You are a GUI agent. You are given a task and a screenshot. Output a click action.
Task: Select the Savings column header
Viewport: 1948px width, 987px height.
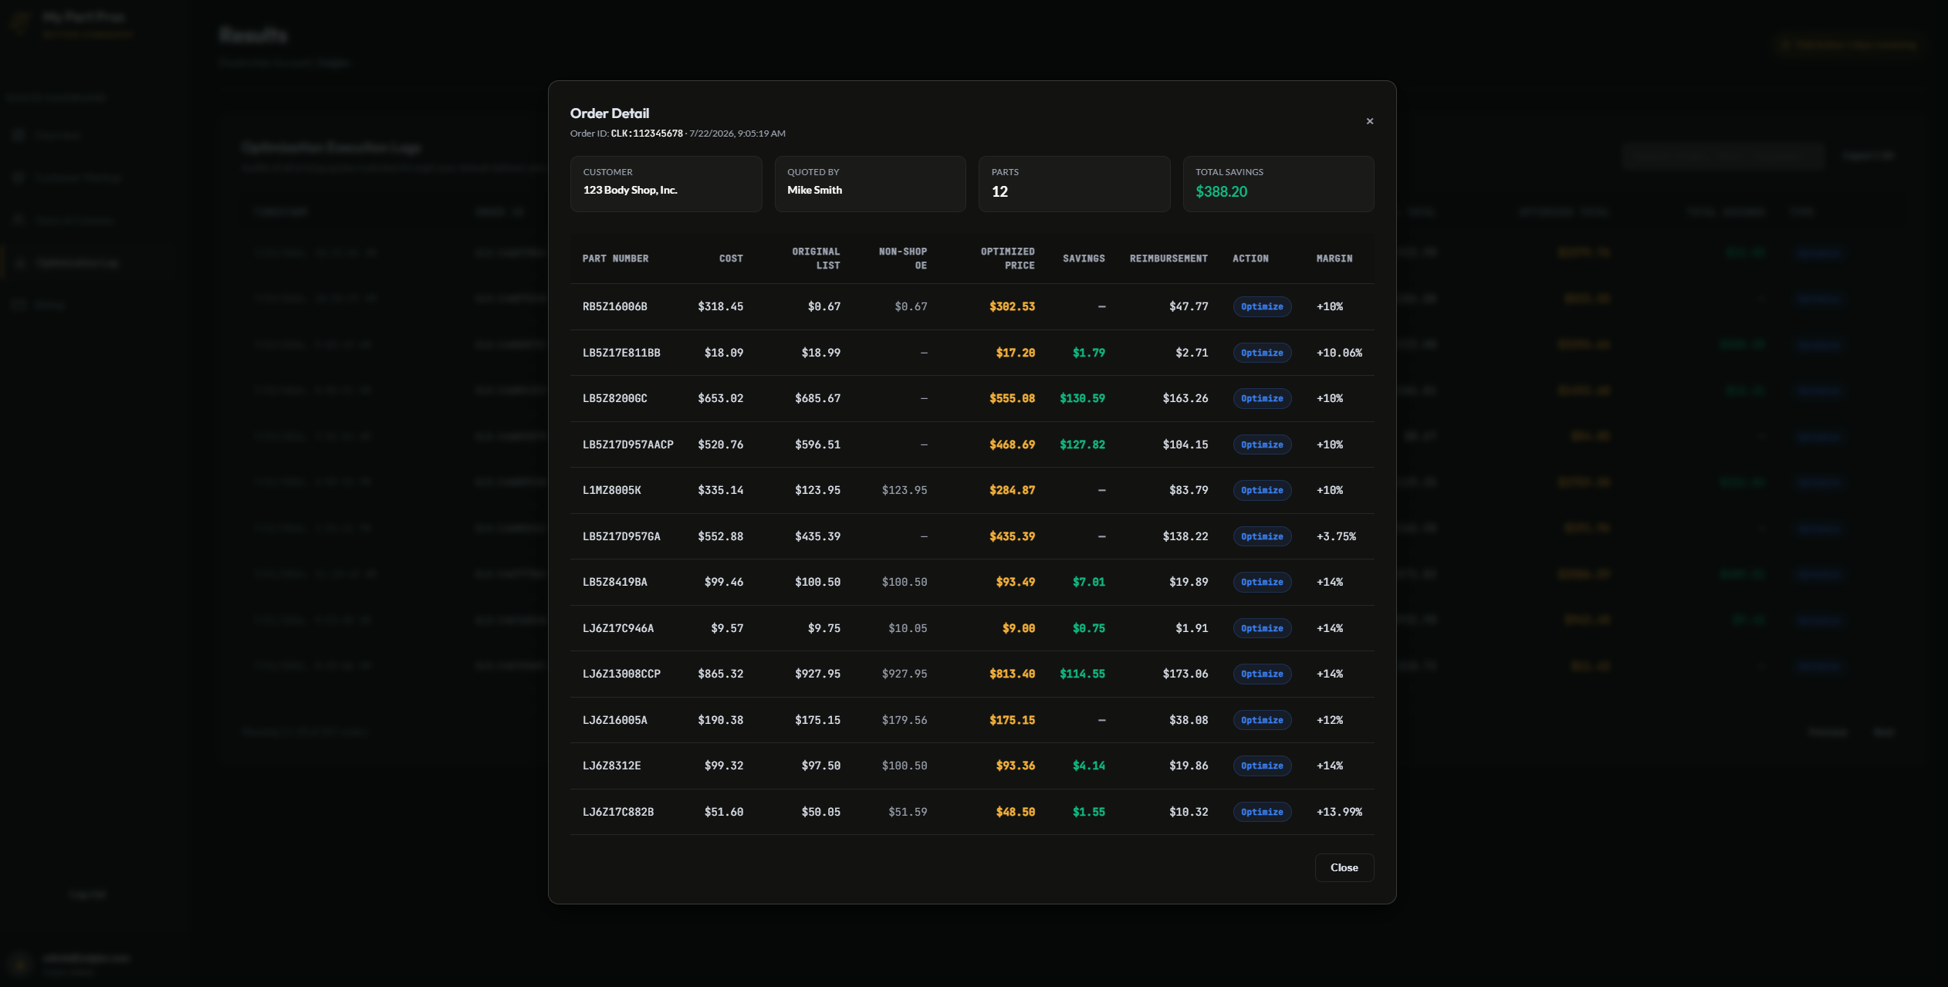tap(1084, 259)
